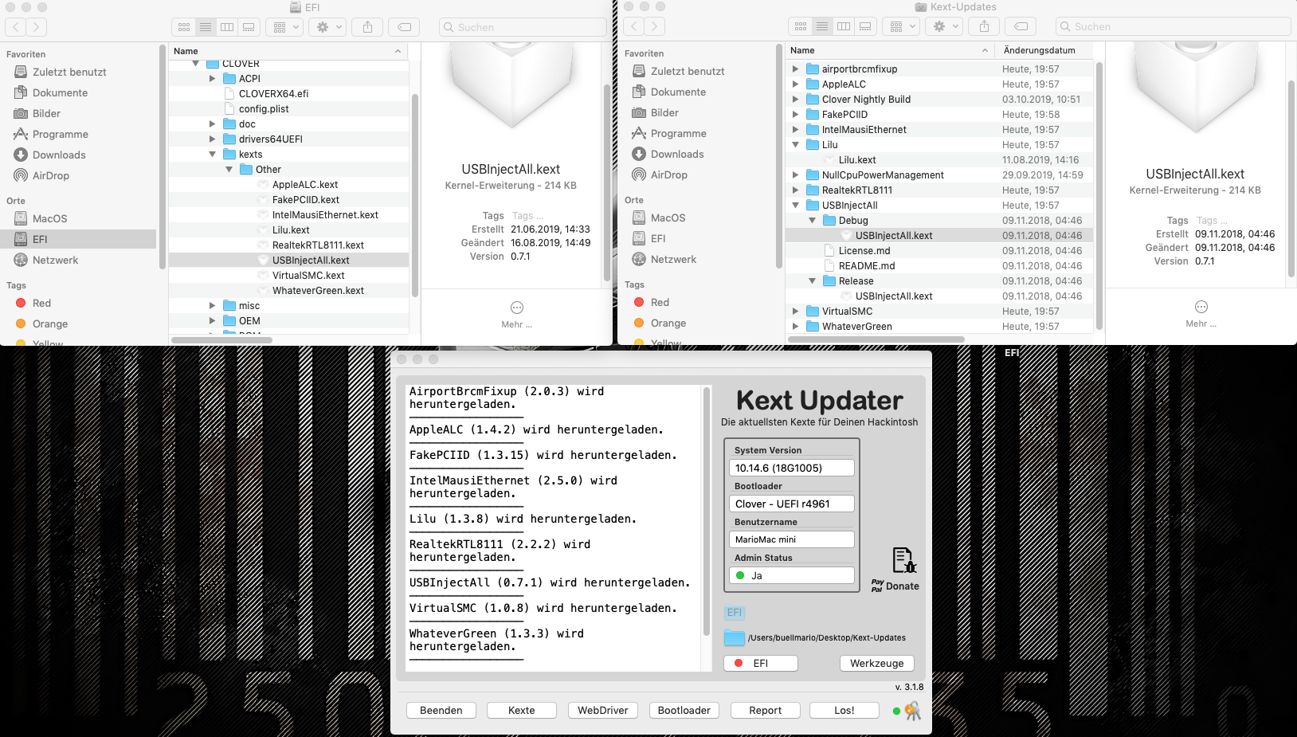Screen dimensions: 1297x737
Task: Click the Bootloader button in Kext Updater
Action: tap(684, 711)
